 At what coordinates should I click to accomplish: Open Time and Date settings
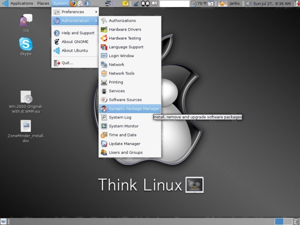pyautogui.click(x=130, y=135)
